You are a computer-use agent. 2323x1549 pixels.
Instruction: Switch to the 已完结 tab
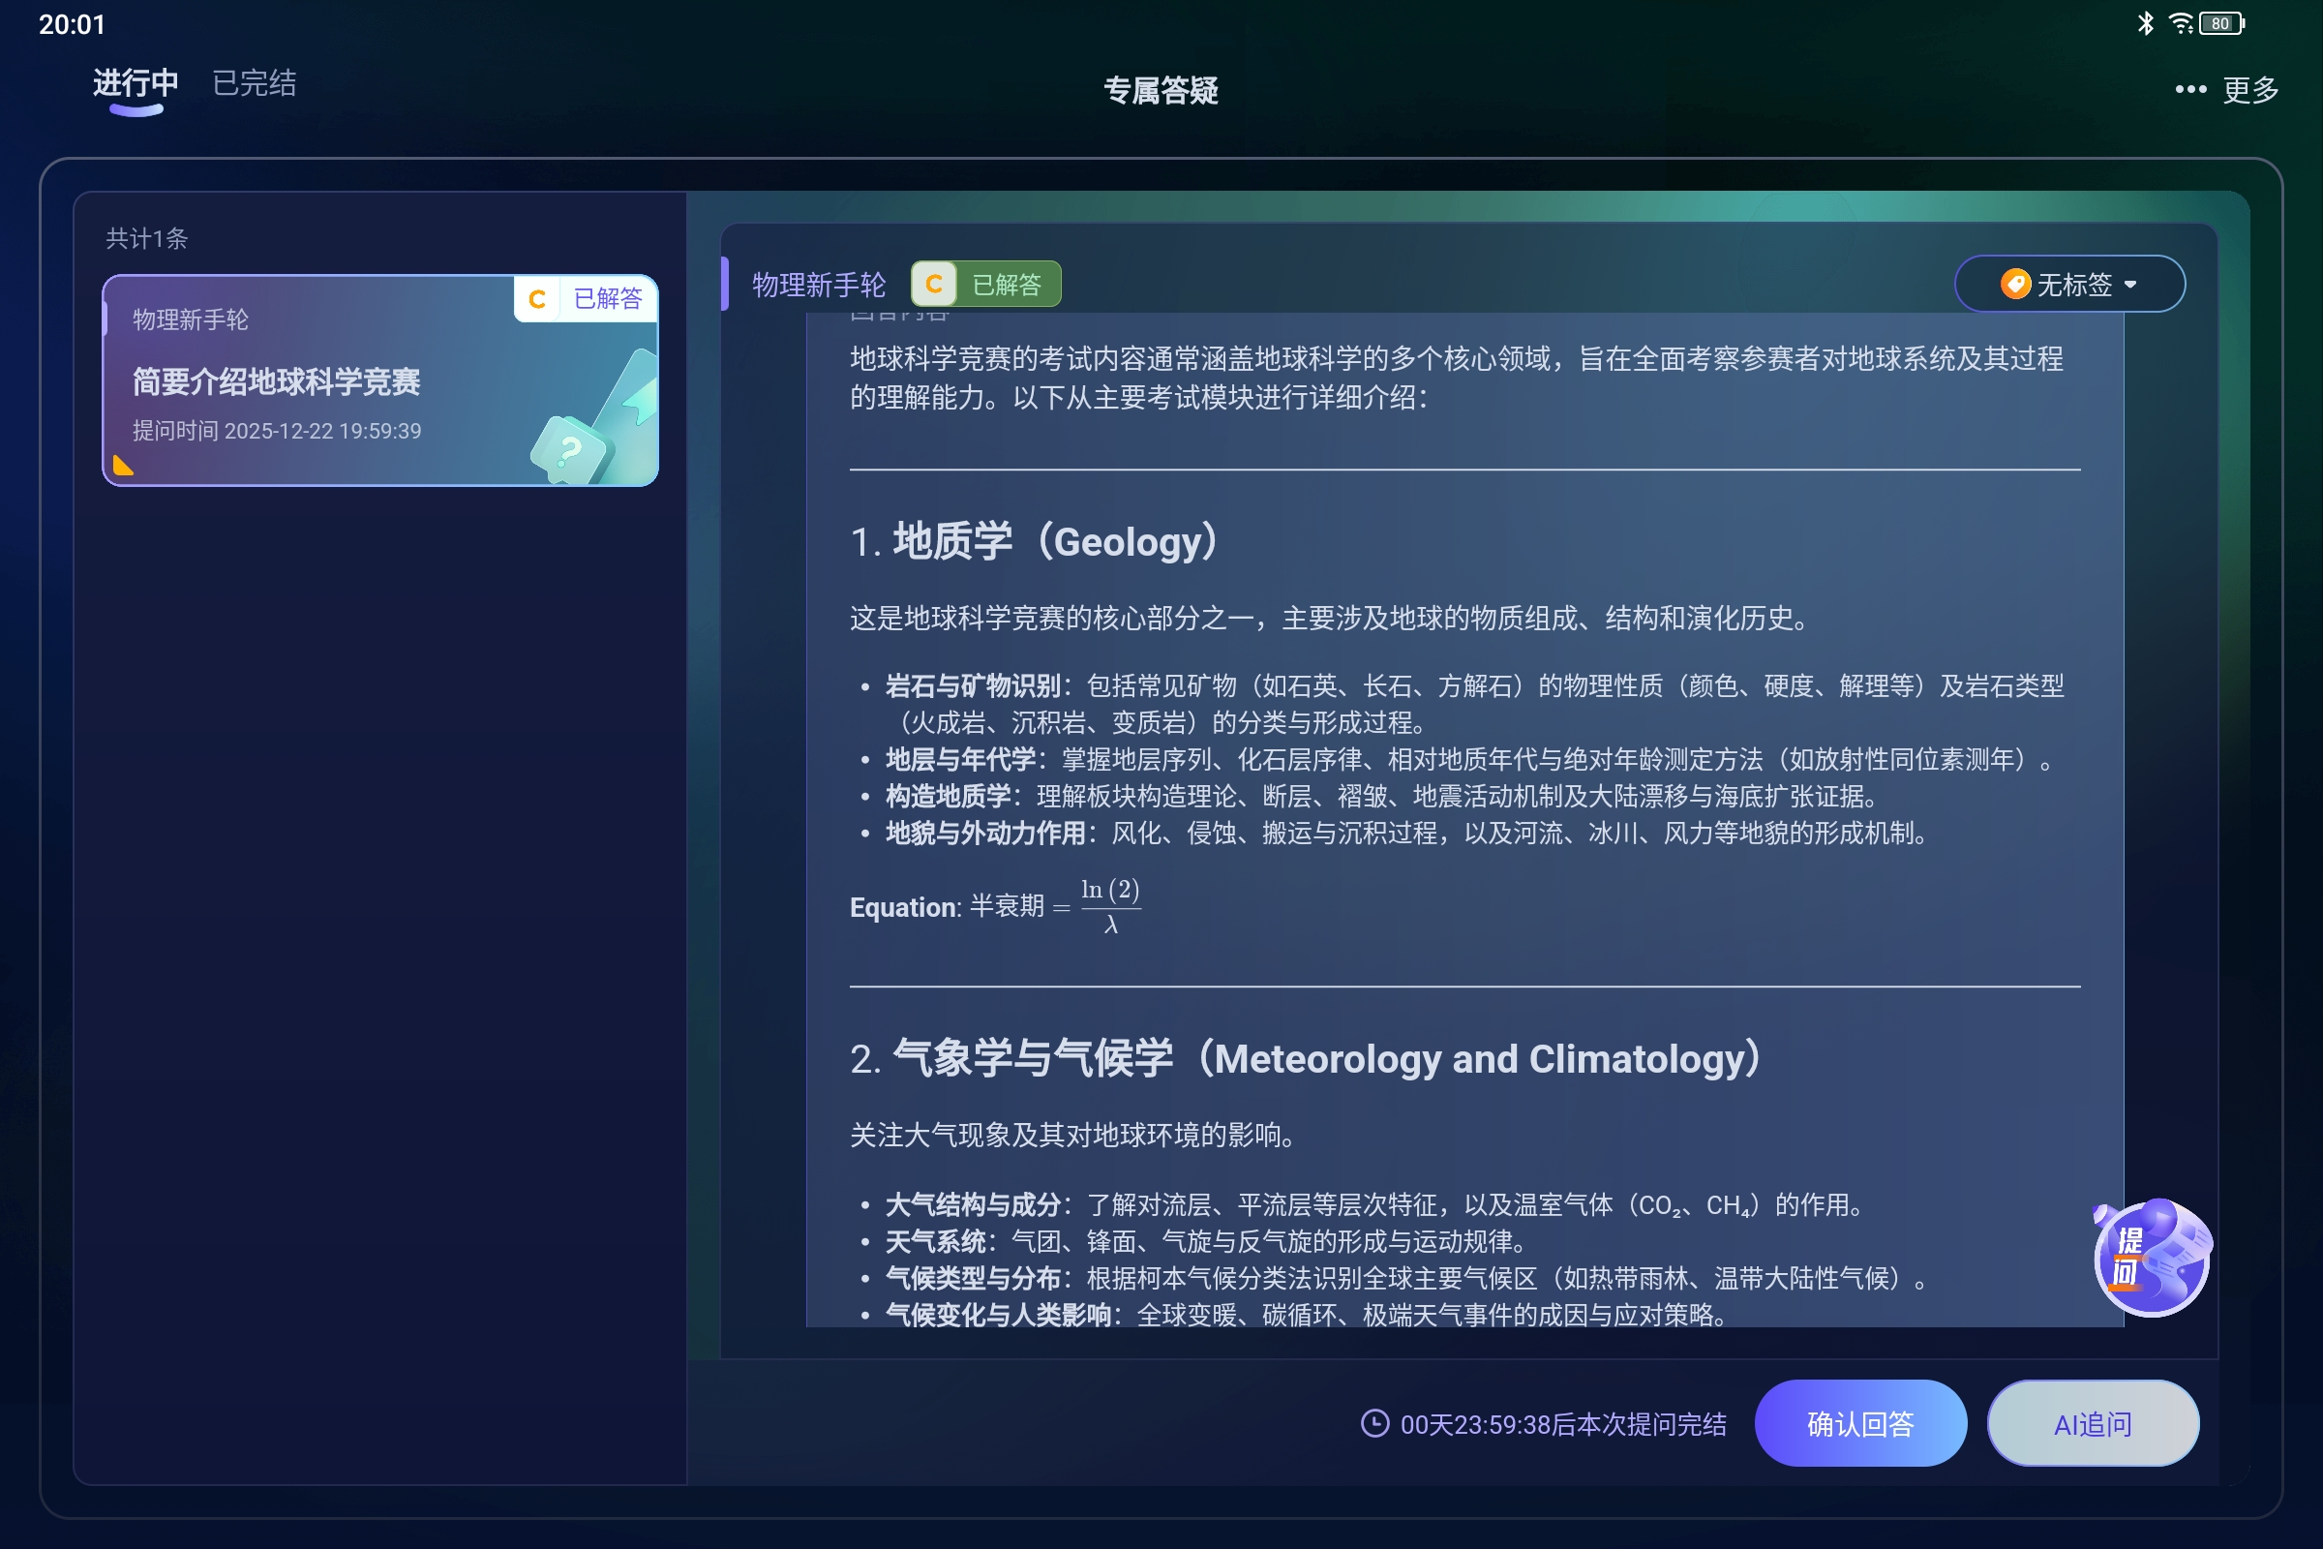click(253, 83)
